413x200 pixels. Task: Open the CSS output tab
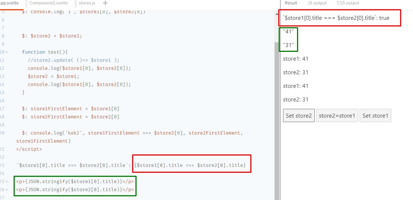tap(348, 3)
